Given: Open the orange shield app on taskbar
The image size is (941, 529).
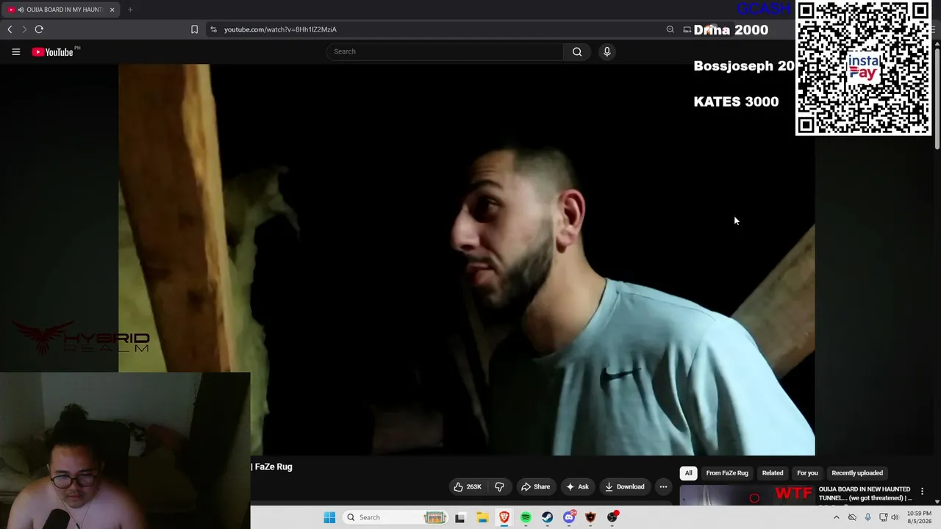Looking at the screenshot, I should click(590, 517).
